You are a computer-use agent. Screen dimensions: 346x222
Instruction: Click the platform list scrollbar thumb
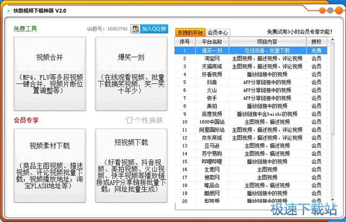(333, 88)
